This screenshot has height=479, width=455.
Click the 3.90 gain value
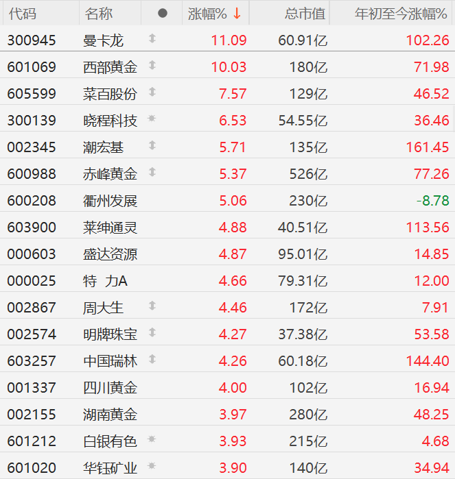click(233, 468)
